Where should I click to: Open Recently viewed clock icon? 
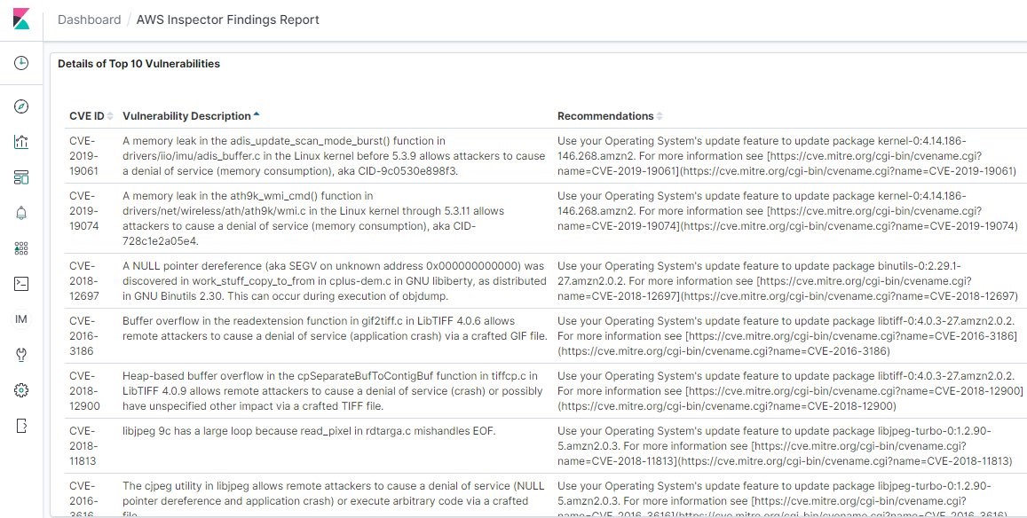coord(21,63)
